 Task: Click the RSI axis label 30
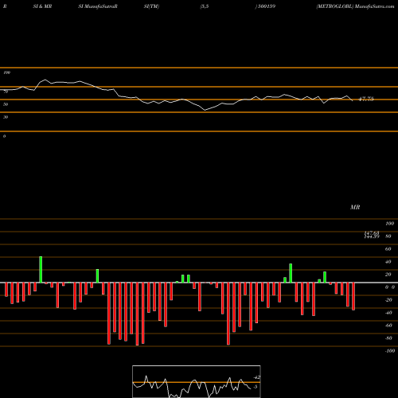pyautogui.click(x=6, y=117)
